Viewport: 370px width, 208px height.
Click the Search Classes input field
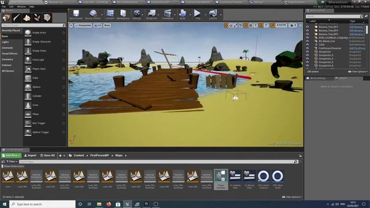pos(34,25)
